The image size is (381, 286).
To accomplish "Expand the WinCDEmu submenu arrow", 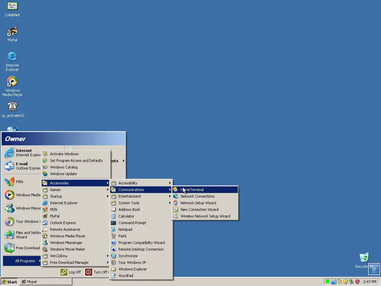I will point(107,256).
